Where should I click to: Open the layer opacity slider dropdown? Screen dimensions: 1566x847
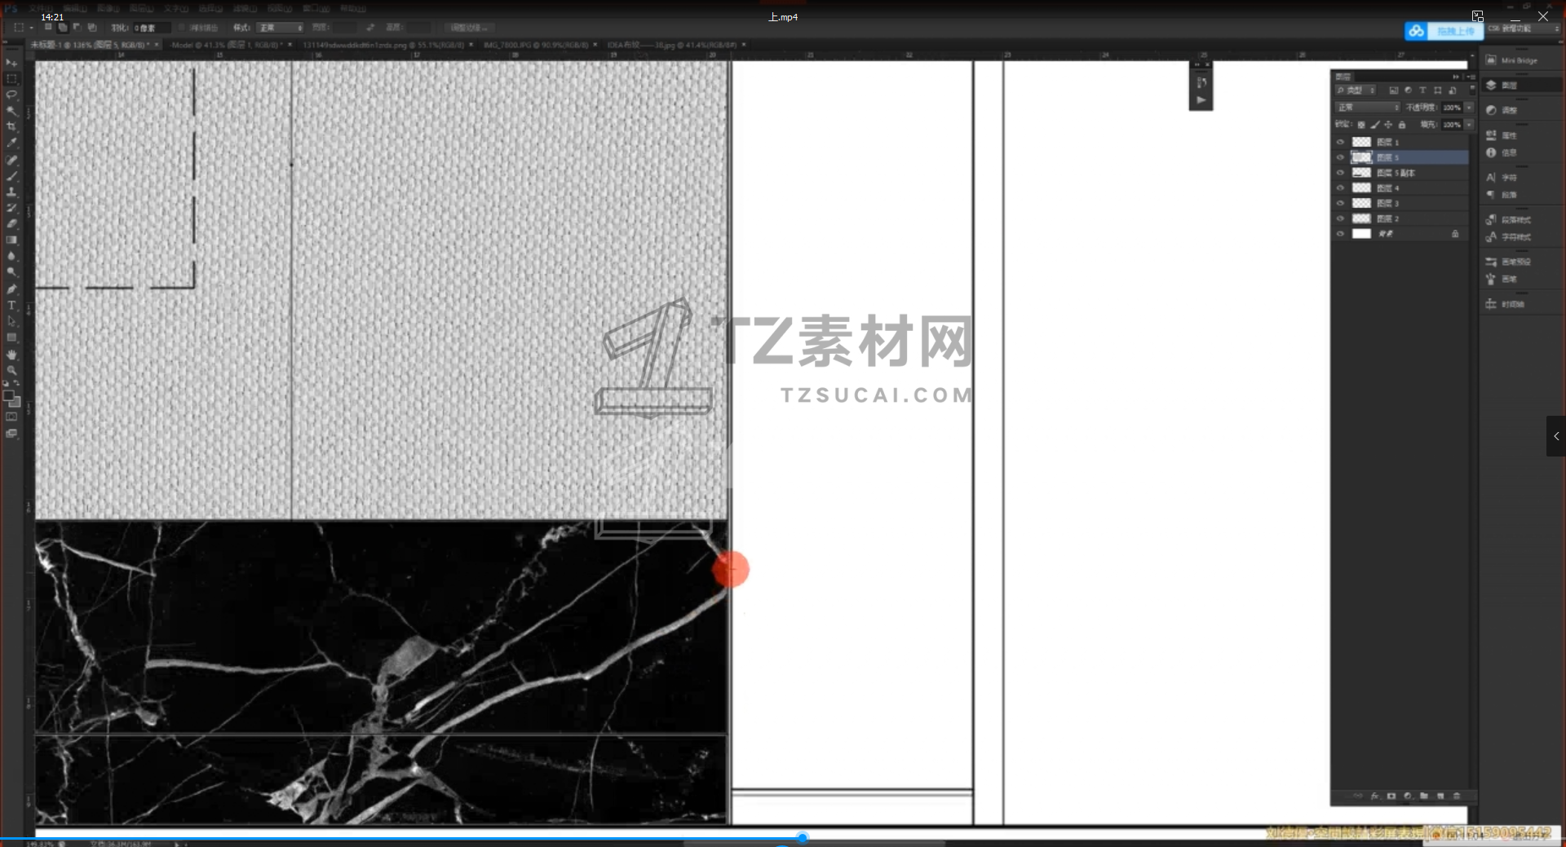click(1469, 108)
